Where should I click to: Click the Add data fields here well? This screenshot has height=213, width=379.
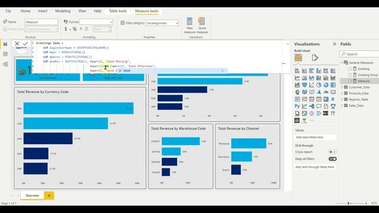(315, 137)
